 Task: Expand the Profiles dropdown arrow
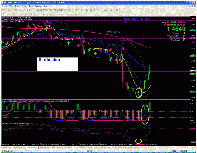coord(11,10)
